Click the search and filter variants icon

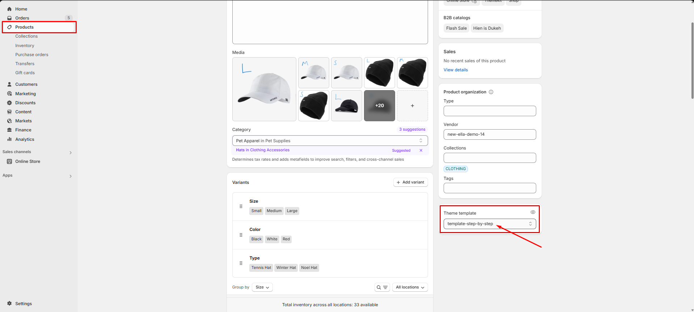click(382, 287)
